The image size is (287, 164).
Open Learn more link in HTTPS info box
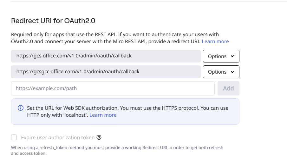tap(103, 115)
